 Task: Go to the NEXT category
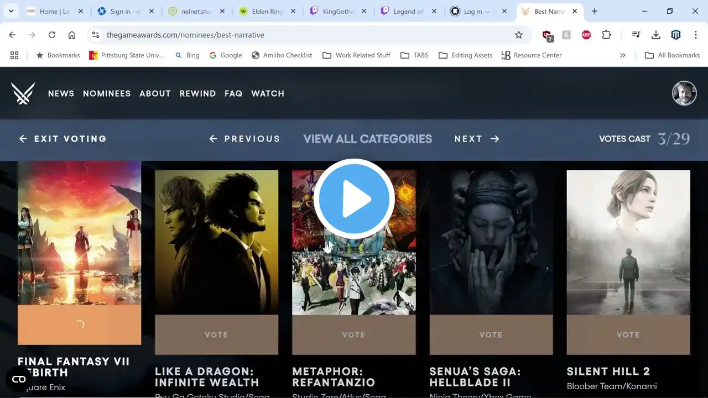[477, 139]
